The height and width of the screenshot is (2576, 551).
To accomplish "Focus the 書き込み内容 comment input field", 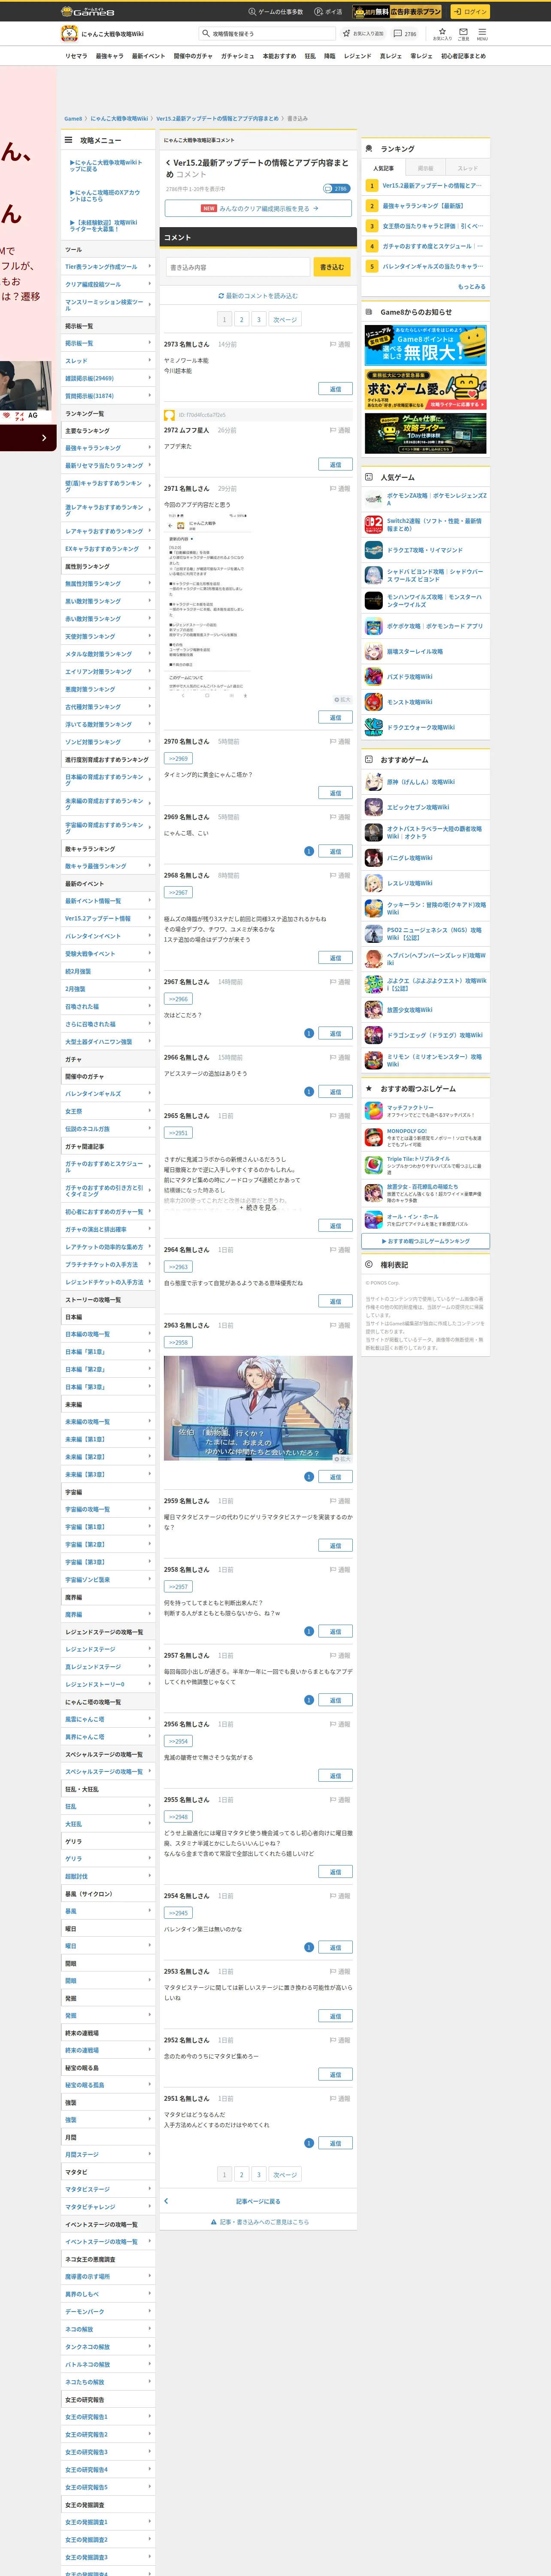I will [238, 267].
